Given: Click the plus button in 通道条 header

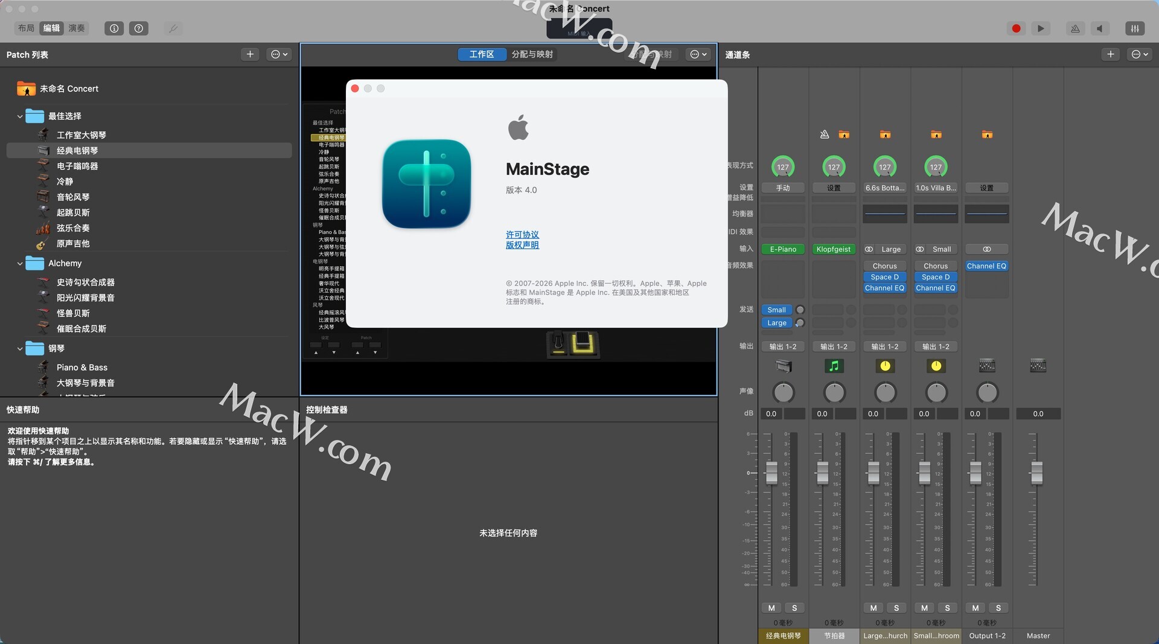Looking at the screenshot, I should (x=1110, y=54).
